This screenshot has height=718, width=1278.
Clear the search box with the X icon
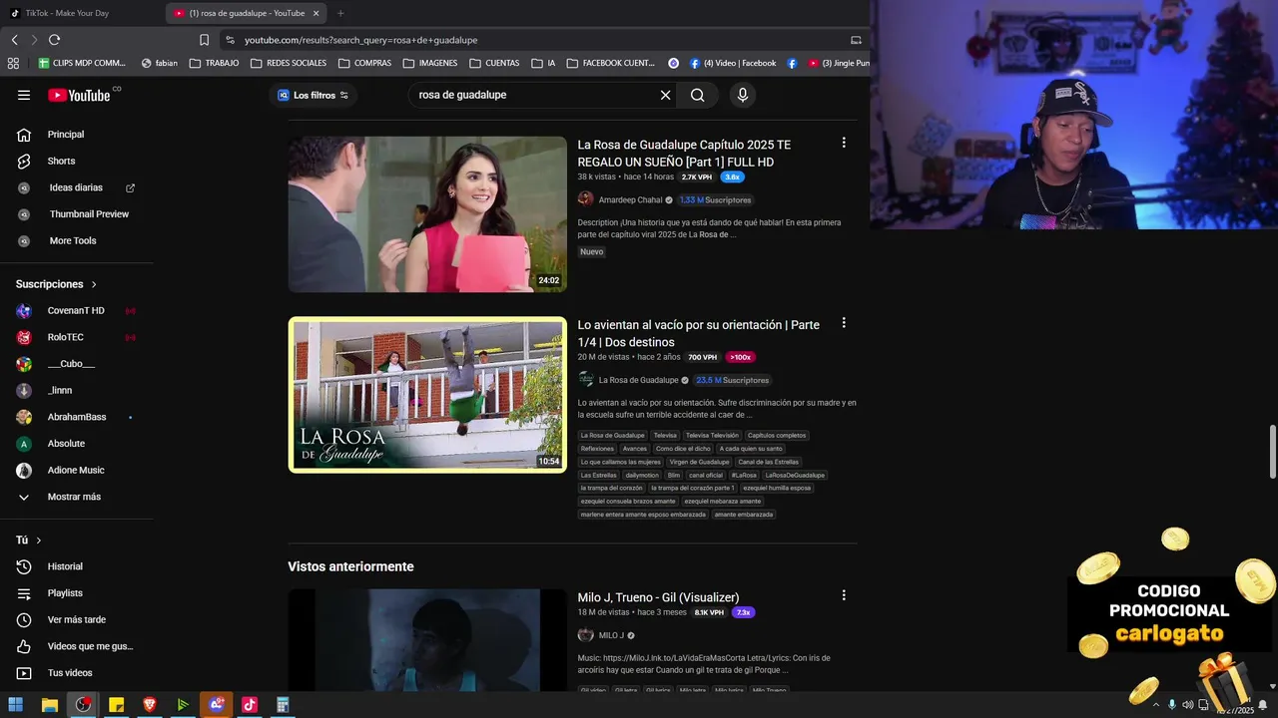665,95
